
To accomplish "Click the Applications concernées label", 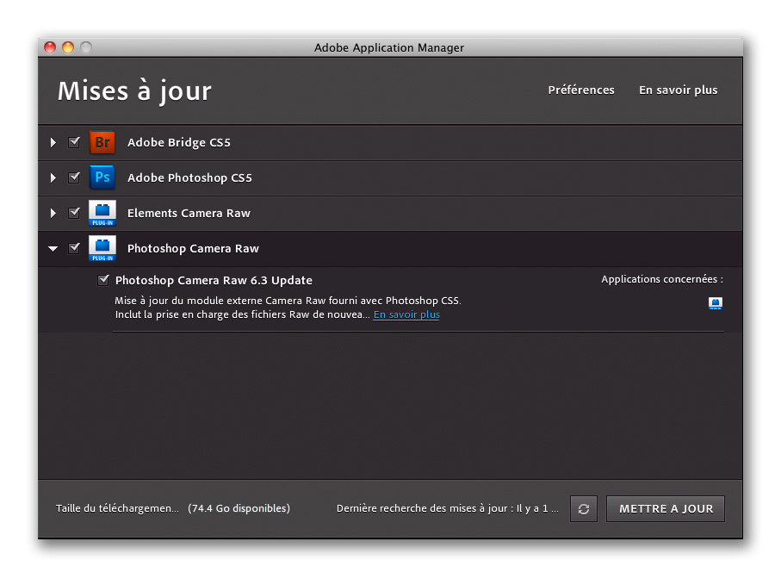I will click(x=662, y=279).
